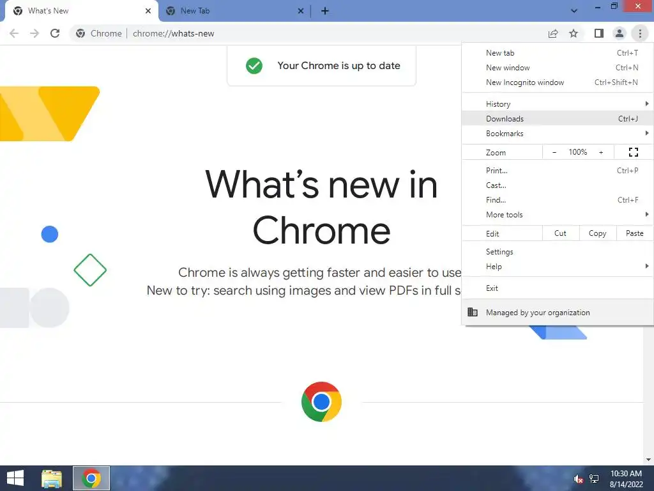Select Find... menu item
Screen dimensions: 654x491
point(558,200)
